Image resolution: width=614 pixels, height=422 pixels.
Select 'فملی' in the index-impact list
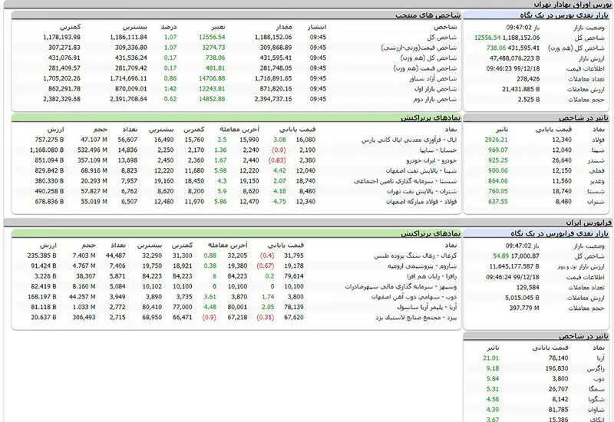coord(598,170)
